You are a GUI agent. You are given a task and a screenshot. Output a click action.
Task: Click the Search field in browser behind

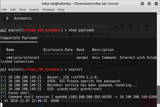[x=92, y=26]
